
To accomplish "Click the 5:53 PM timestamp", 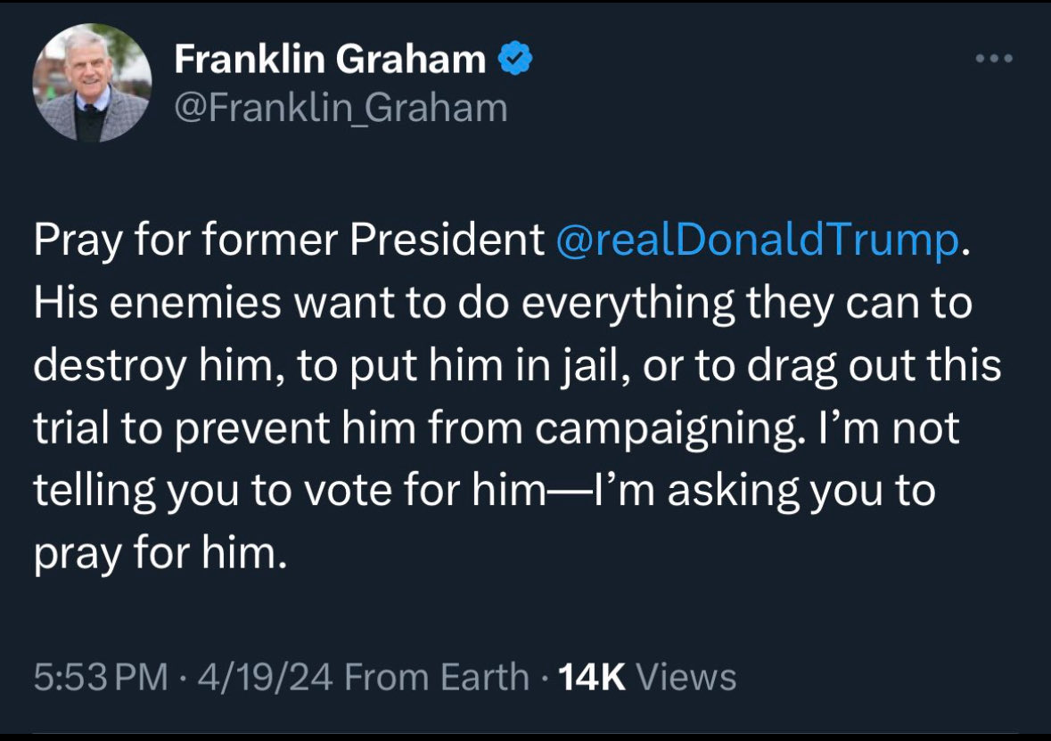I will [101, 677].
